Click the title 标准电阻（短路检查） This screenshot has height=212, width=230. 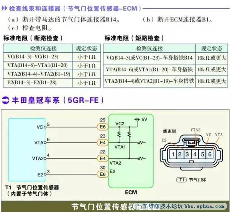134,38
